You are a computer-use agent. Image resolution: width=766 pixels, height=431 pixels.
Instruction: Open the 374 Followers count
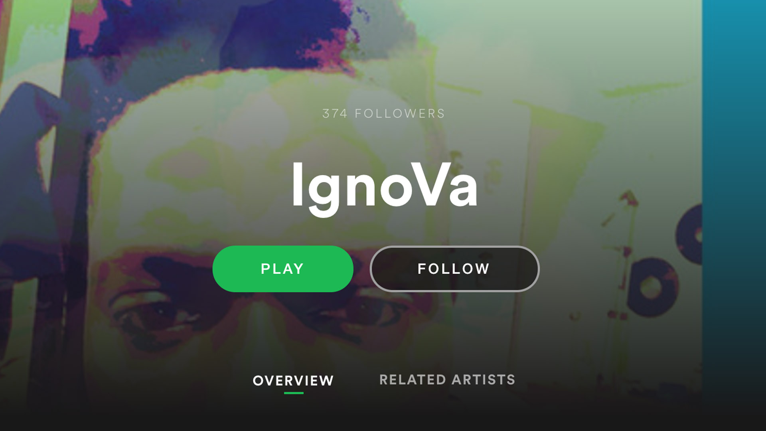click(383, 114)
